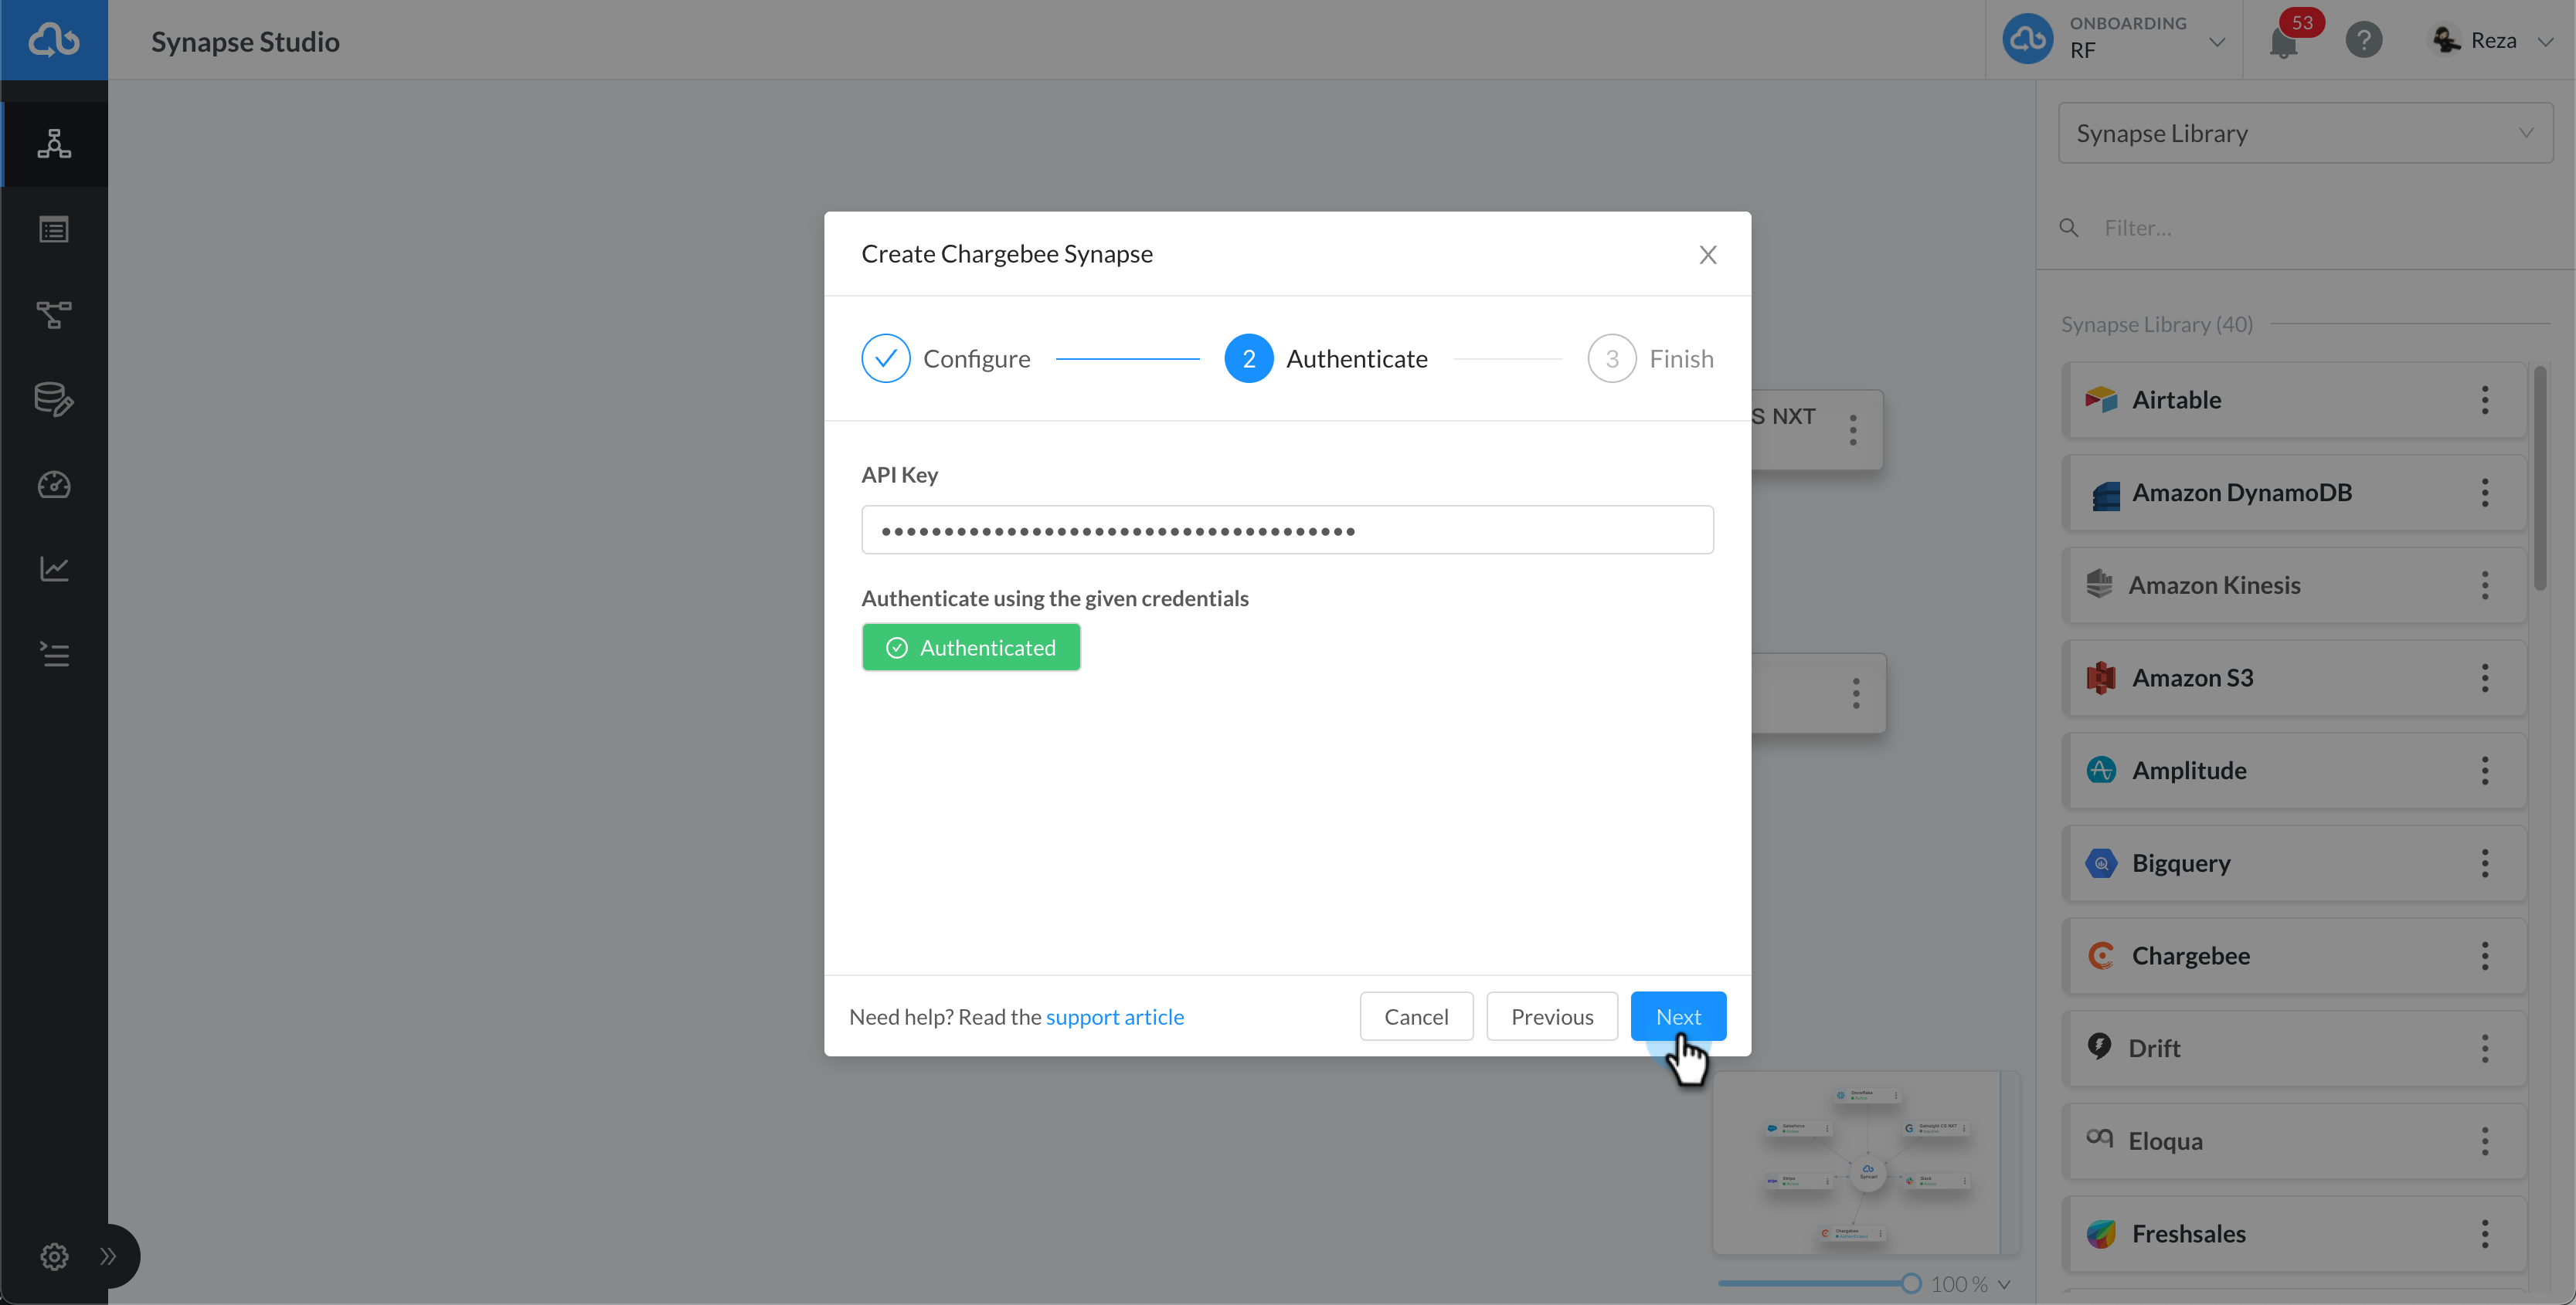Viewport: 2576px width, 1305px height.
Task: Open Drift options menu
Action: (2485, 1048)
